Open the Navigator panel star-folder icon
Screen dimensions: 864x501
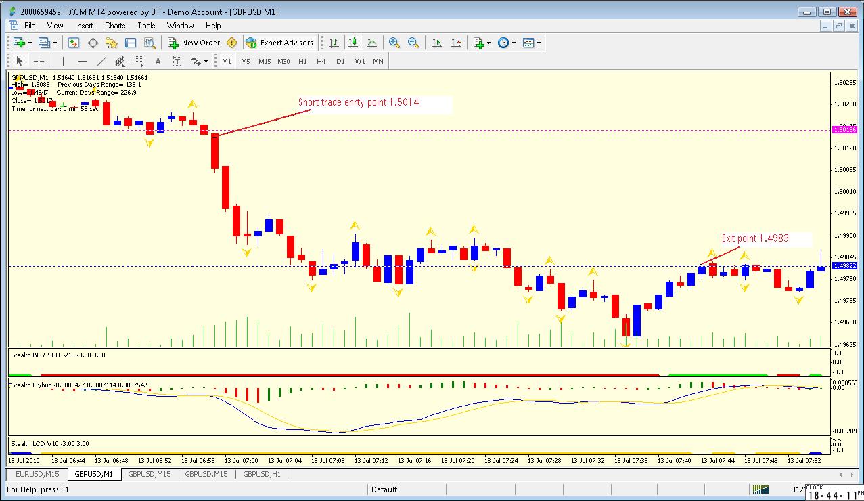[112, 43]
